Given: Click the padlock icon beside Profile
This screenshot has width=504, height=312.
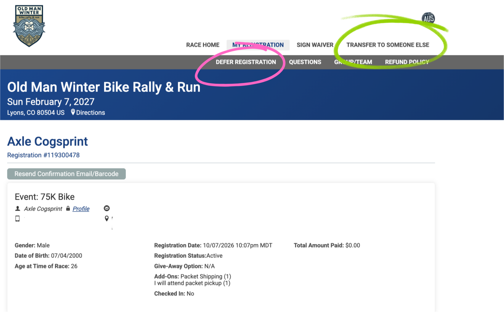Looking at the screenshot, I should coord(68,208).
